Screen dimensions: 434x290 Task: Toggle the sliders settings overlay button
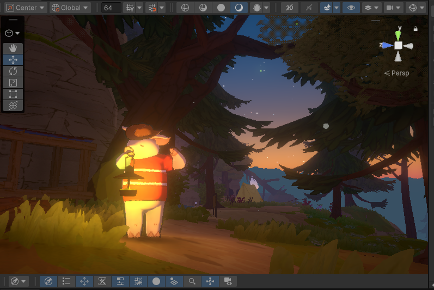120,281
